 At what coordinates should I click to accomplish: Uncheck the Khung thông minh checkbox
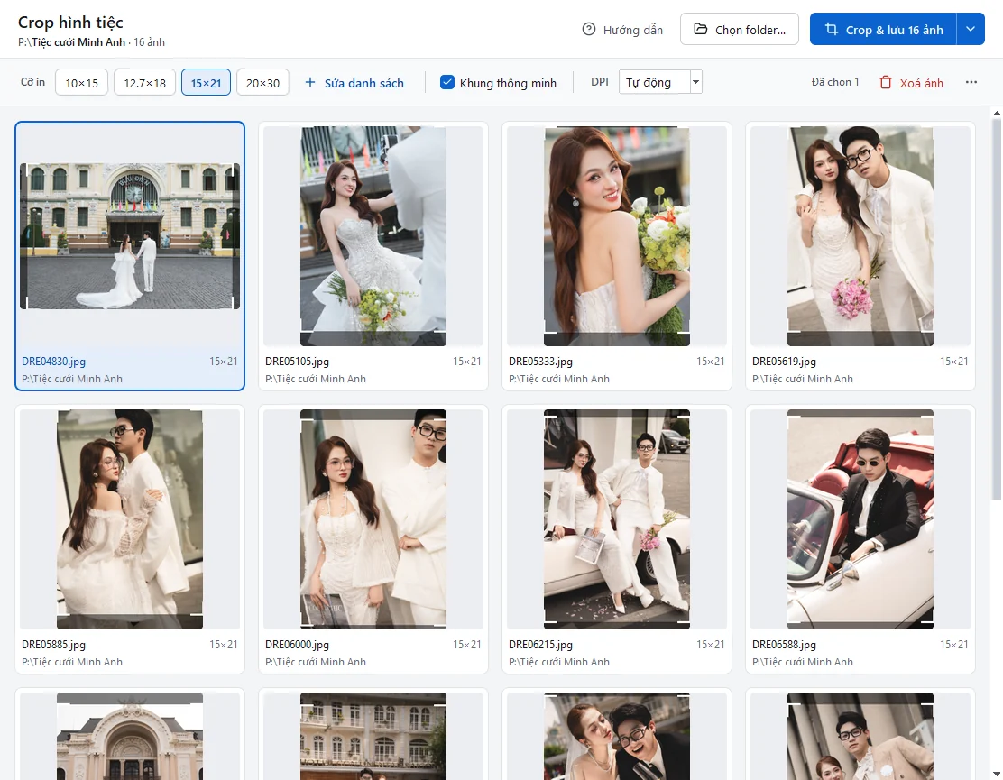point(447,82)
